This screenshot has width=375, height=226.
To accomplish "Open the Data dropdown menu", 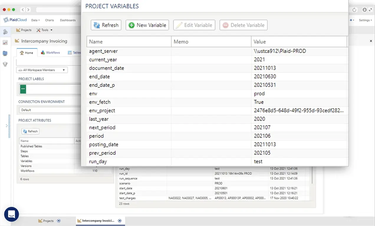I will tap(35, 20).
